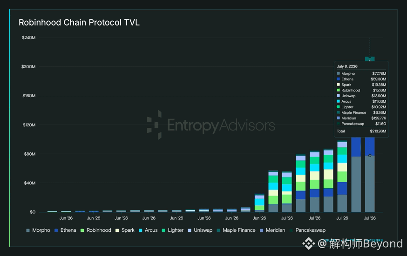The image size is (407, 256).
Task: Click the $240M y-axis label
Action: [x=28, y=38]
